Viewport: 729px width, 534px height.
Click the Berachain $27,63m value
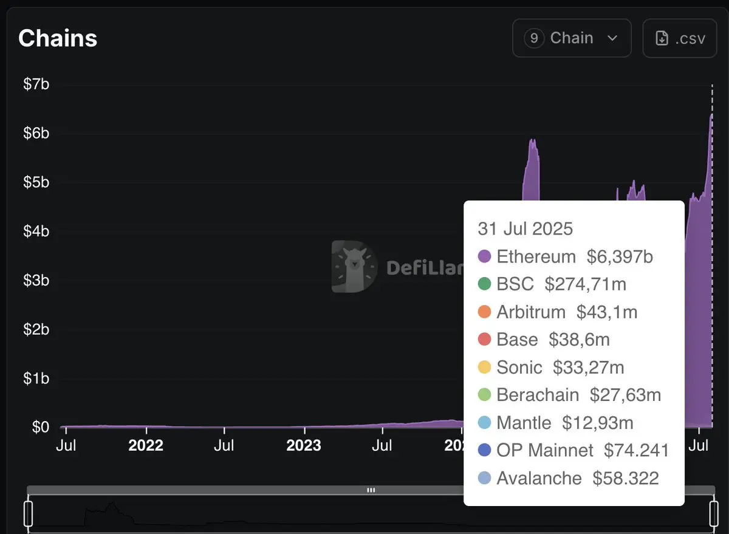pos(625,395)
